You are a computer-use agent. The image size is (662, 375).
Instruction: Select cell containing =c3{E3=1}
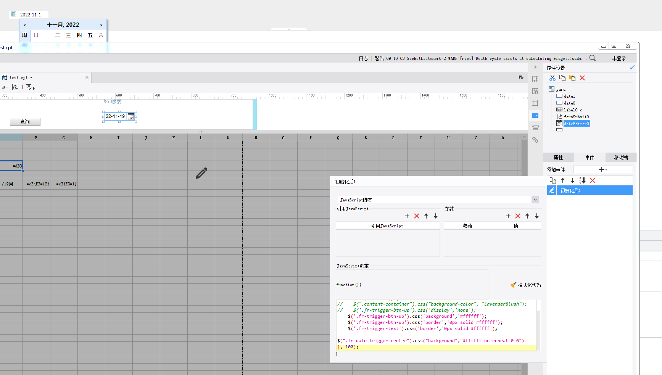point(64,184)
